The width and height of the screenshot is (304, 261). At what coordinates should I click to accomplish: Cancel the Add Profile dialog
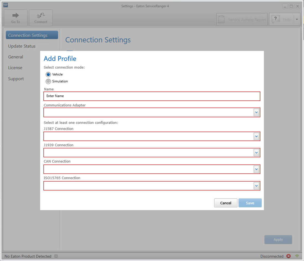point(226,203)
